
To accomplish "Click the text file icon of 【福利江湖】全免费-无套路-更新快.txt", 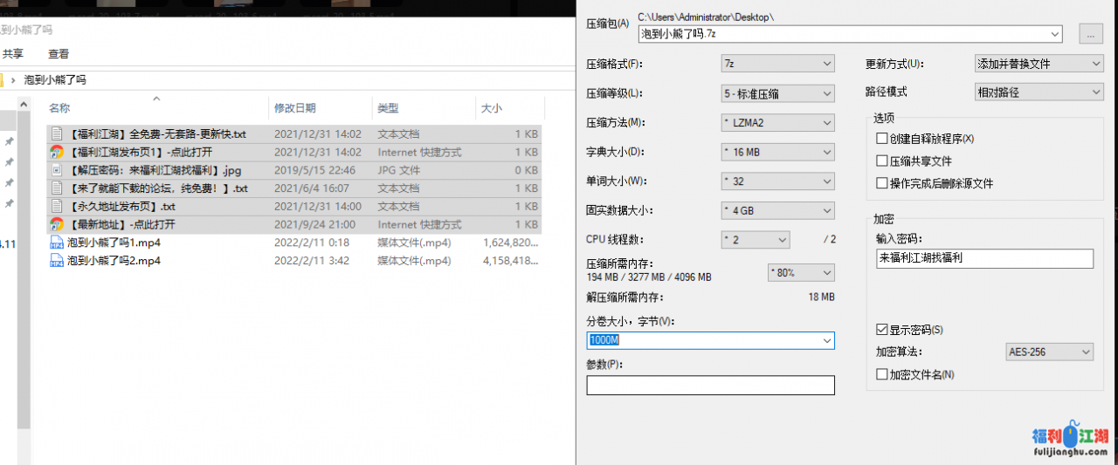I will [57, 134].
